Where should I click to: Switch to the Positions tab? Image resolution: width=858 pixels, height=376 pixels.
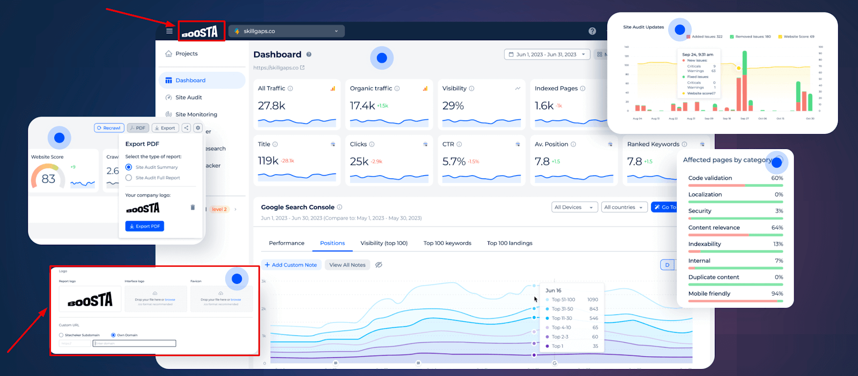tap(332, 243)
